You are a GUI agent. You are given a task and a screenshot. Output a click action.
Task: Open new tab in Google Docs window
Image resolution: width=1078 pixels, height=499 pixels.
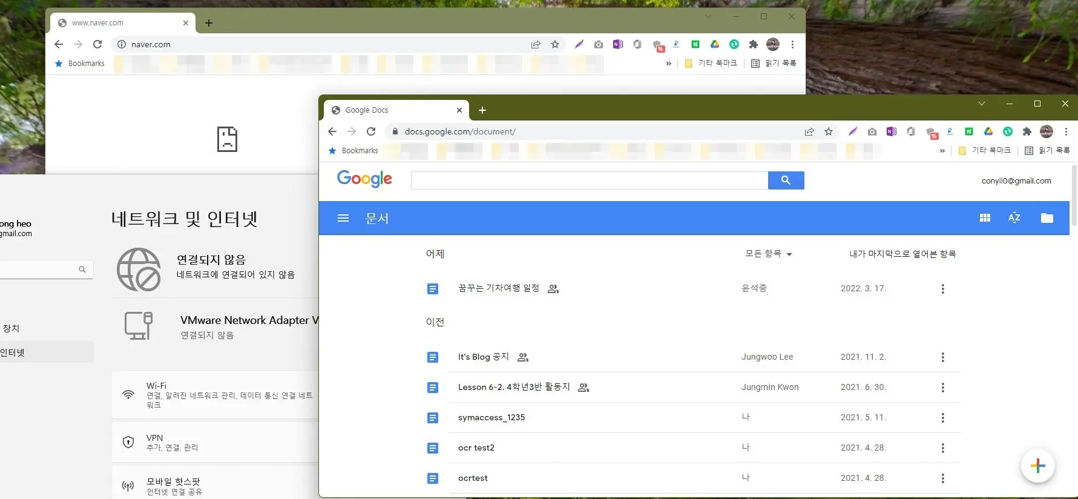[482, 110]
